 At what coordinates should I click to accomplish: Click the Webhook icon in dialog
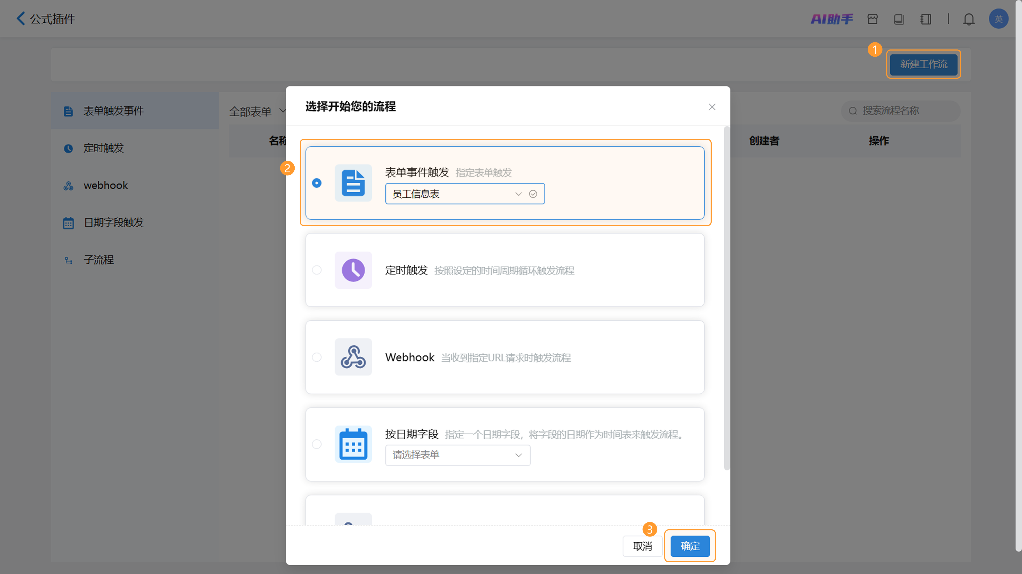(353, 357)
